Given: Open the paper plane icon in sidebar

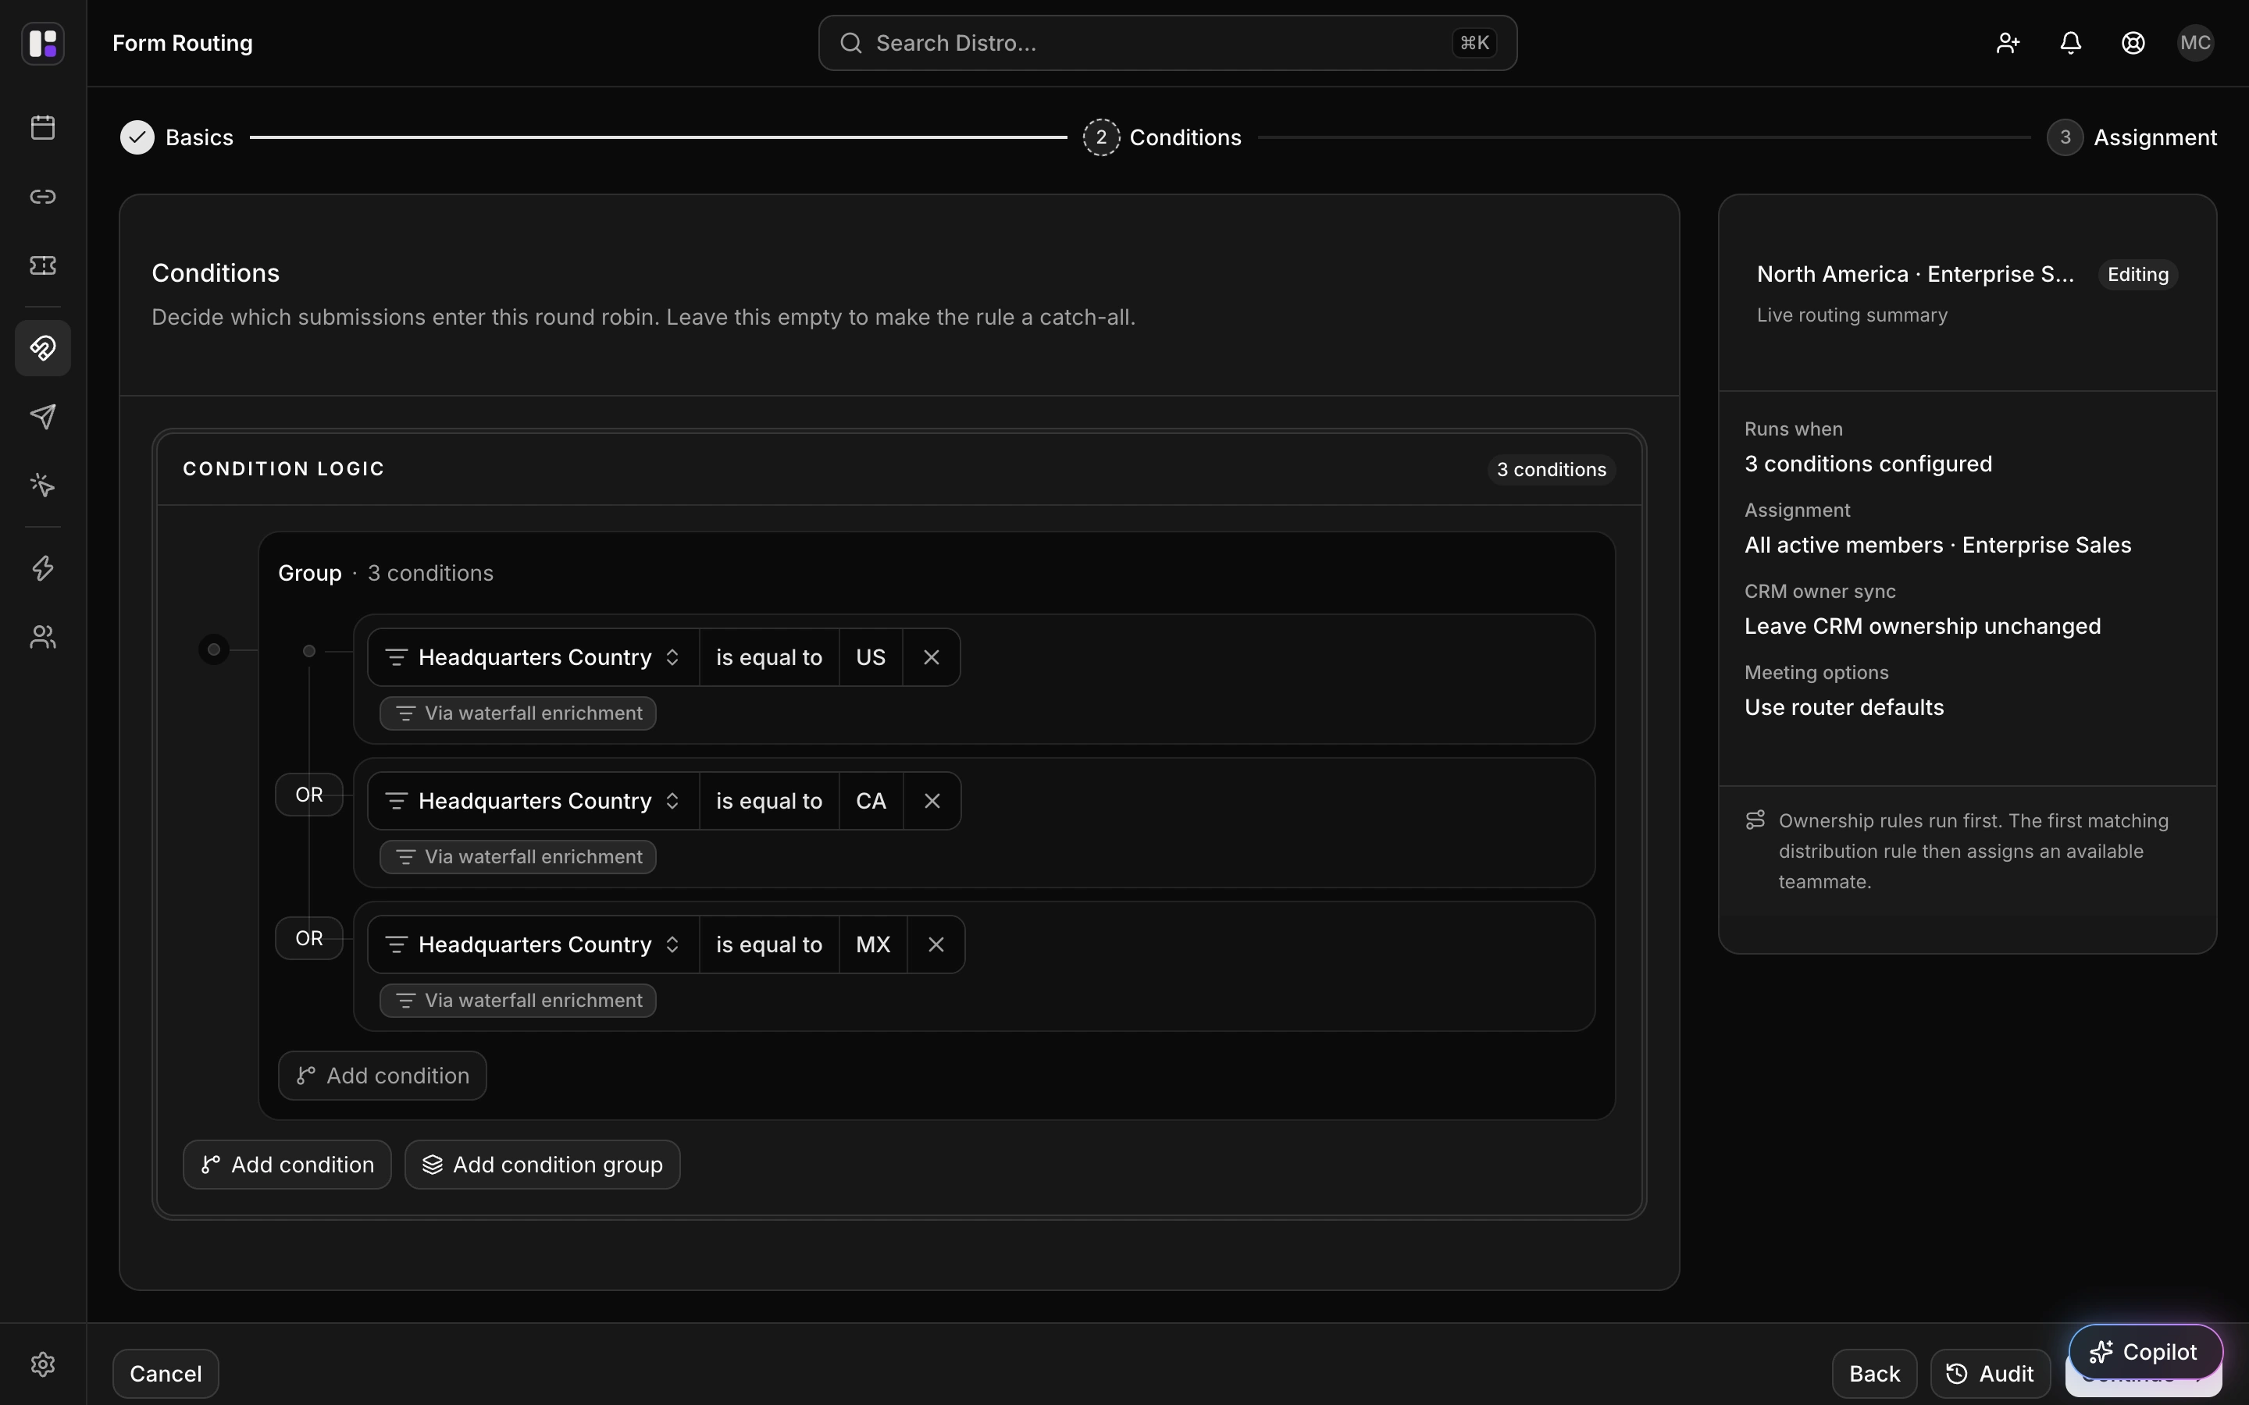Looking at the screenshot, I should pos(43,416).
